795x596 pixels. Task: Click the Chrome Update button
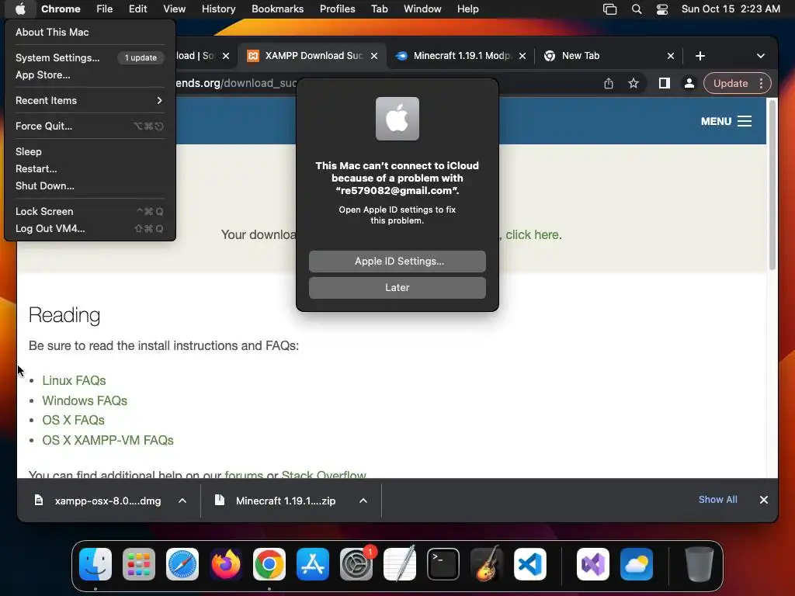pyautogui.click(x=731, y=84)
